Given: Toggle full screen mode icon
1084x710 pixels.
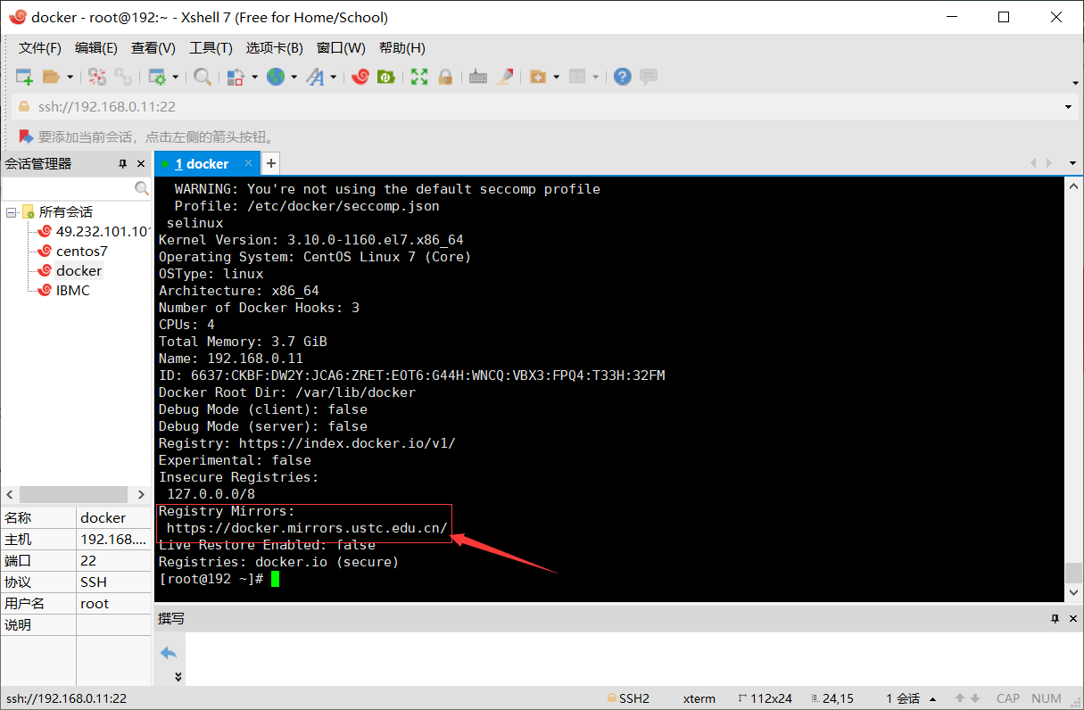Looking at the screenshot, I should click(418, 77).
